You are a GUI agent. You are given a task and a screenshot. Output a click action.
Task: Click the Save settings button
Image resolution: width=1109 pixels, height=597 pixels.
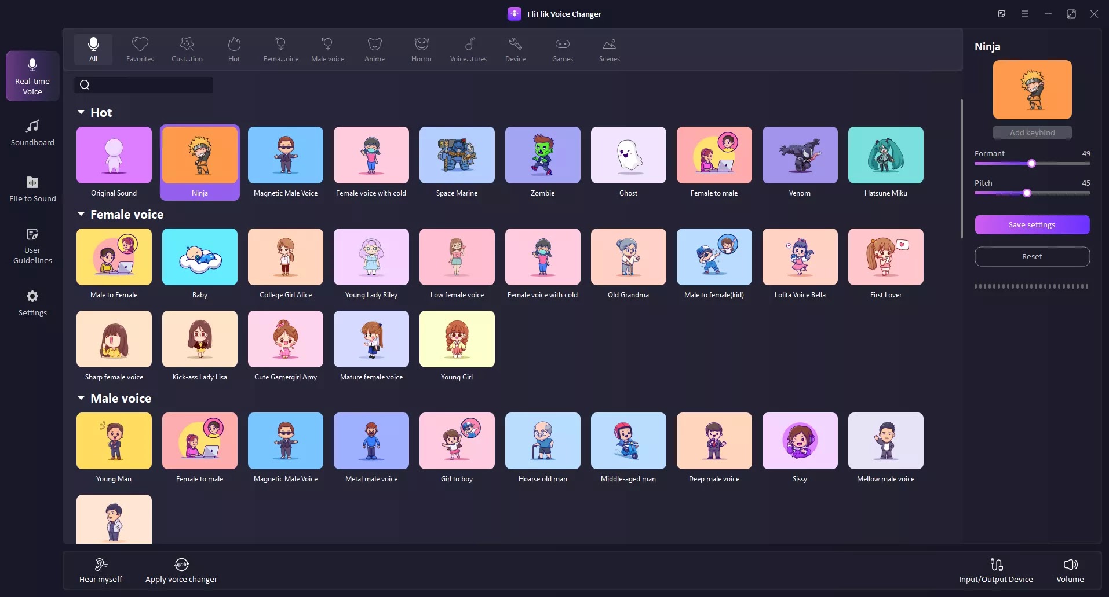coord(1032,224)
